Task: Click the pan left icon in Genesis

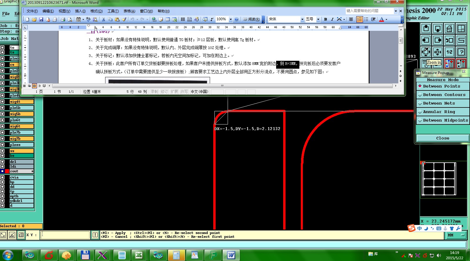Action: (x=426, y=41)
